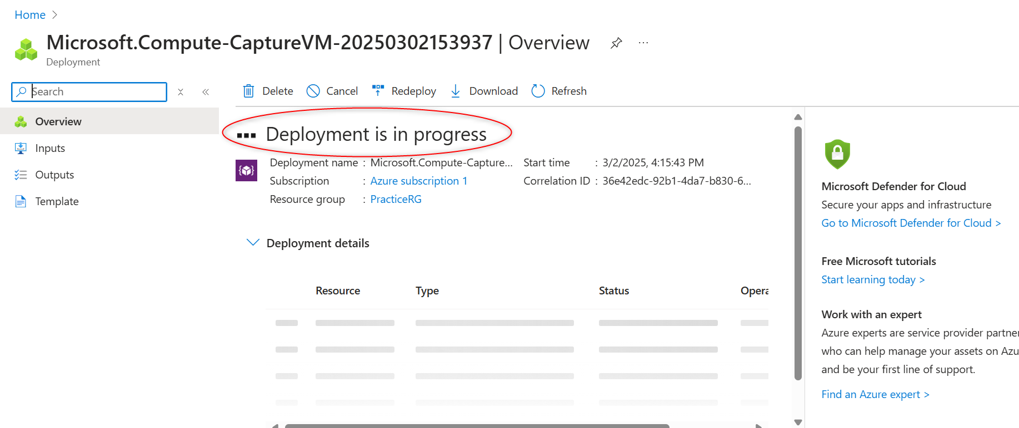Focus the sidebar Search field
This screenshot has width=1019, height=428.
(89, 91)
